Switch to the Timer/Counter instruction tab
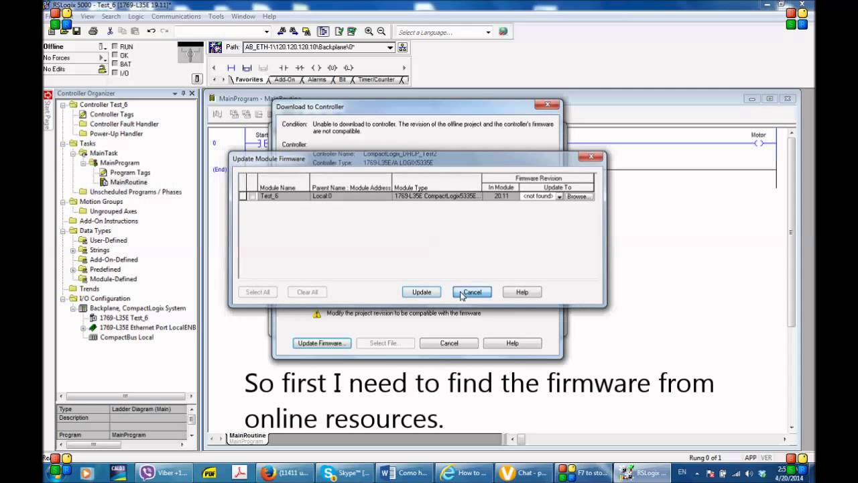858x483 pixels. point(376,80)
